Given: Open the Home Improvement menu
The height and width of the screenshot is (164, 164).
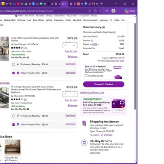Looking at the screenshot, I should tap(91, 20).
